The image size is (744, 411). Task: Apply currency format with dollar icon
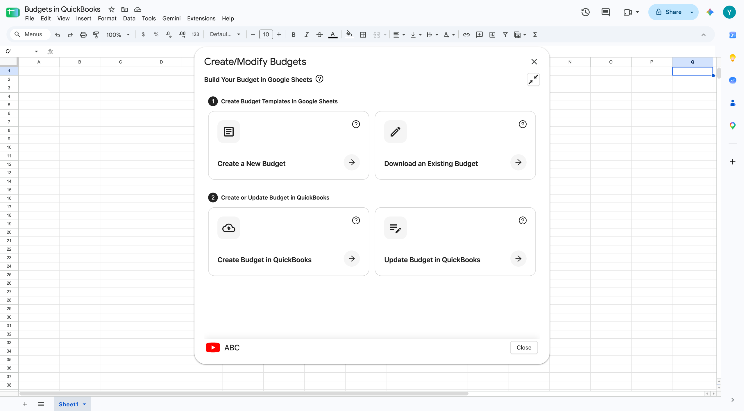(143, 35)
